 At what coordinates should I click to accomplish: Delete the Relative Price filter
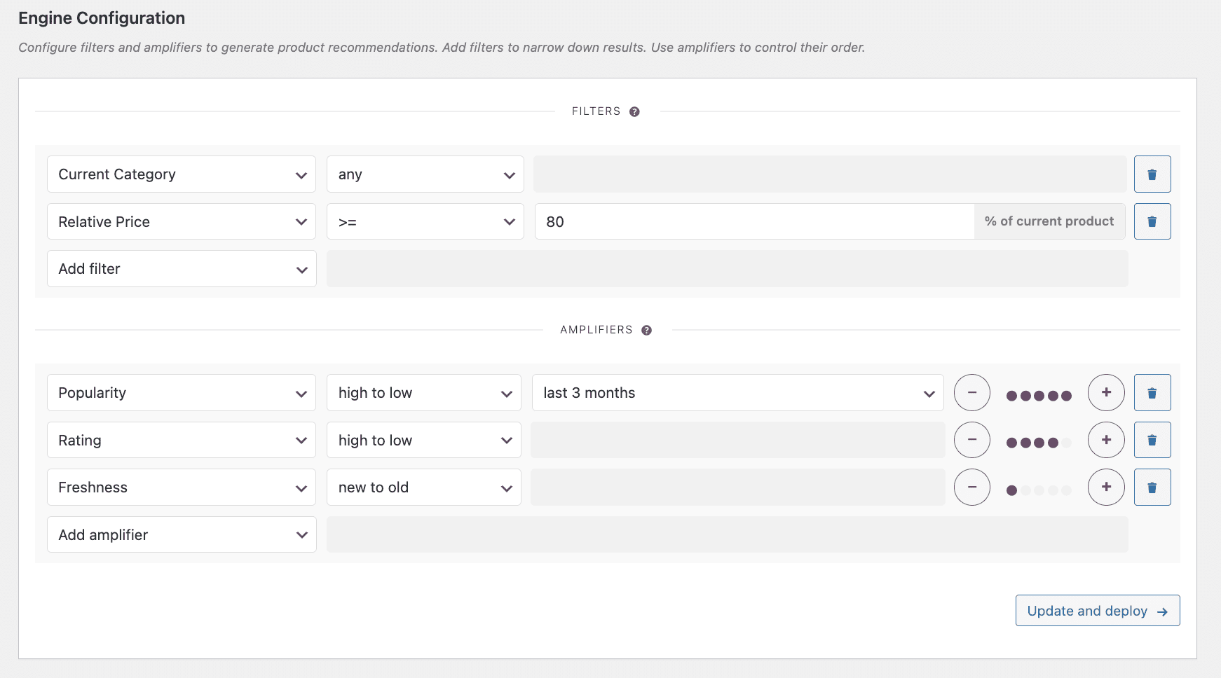[x=1152, y=221]
